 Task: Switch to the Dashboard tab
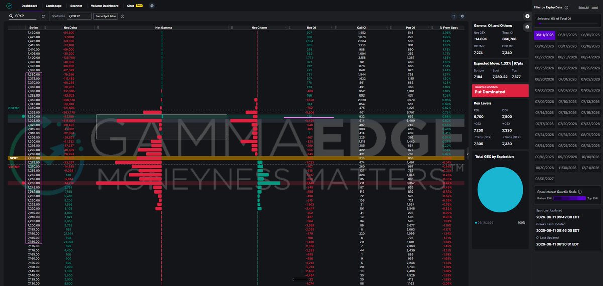click(29, 5)
